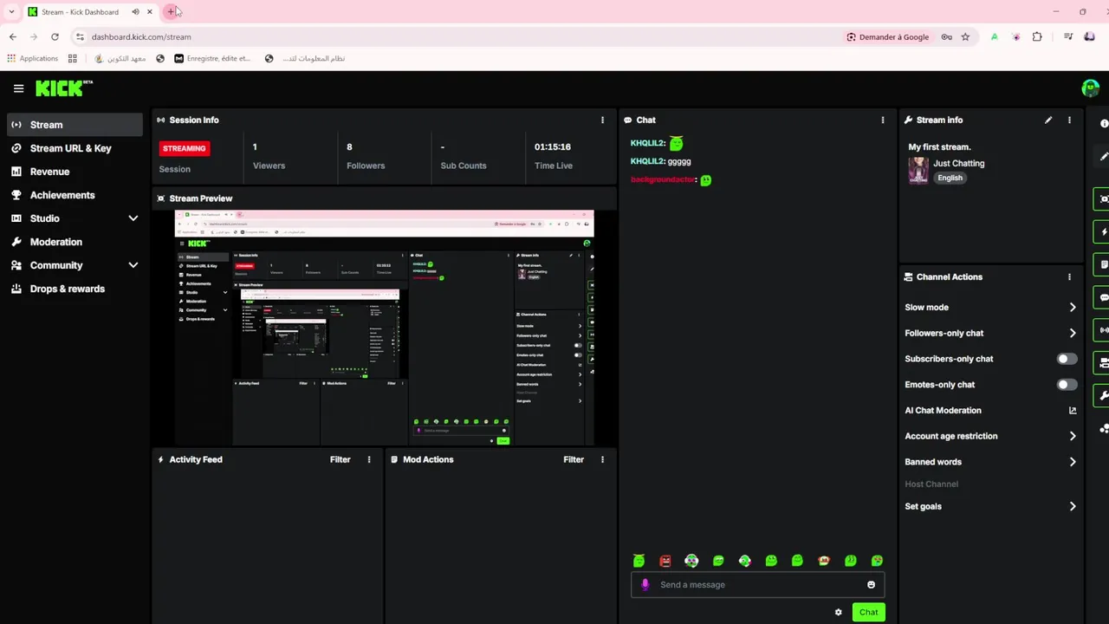Open Channel Actions options menu
The image size is (1109, 624).
pos(1069,277)
